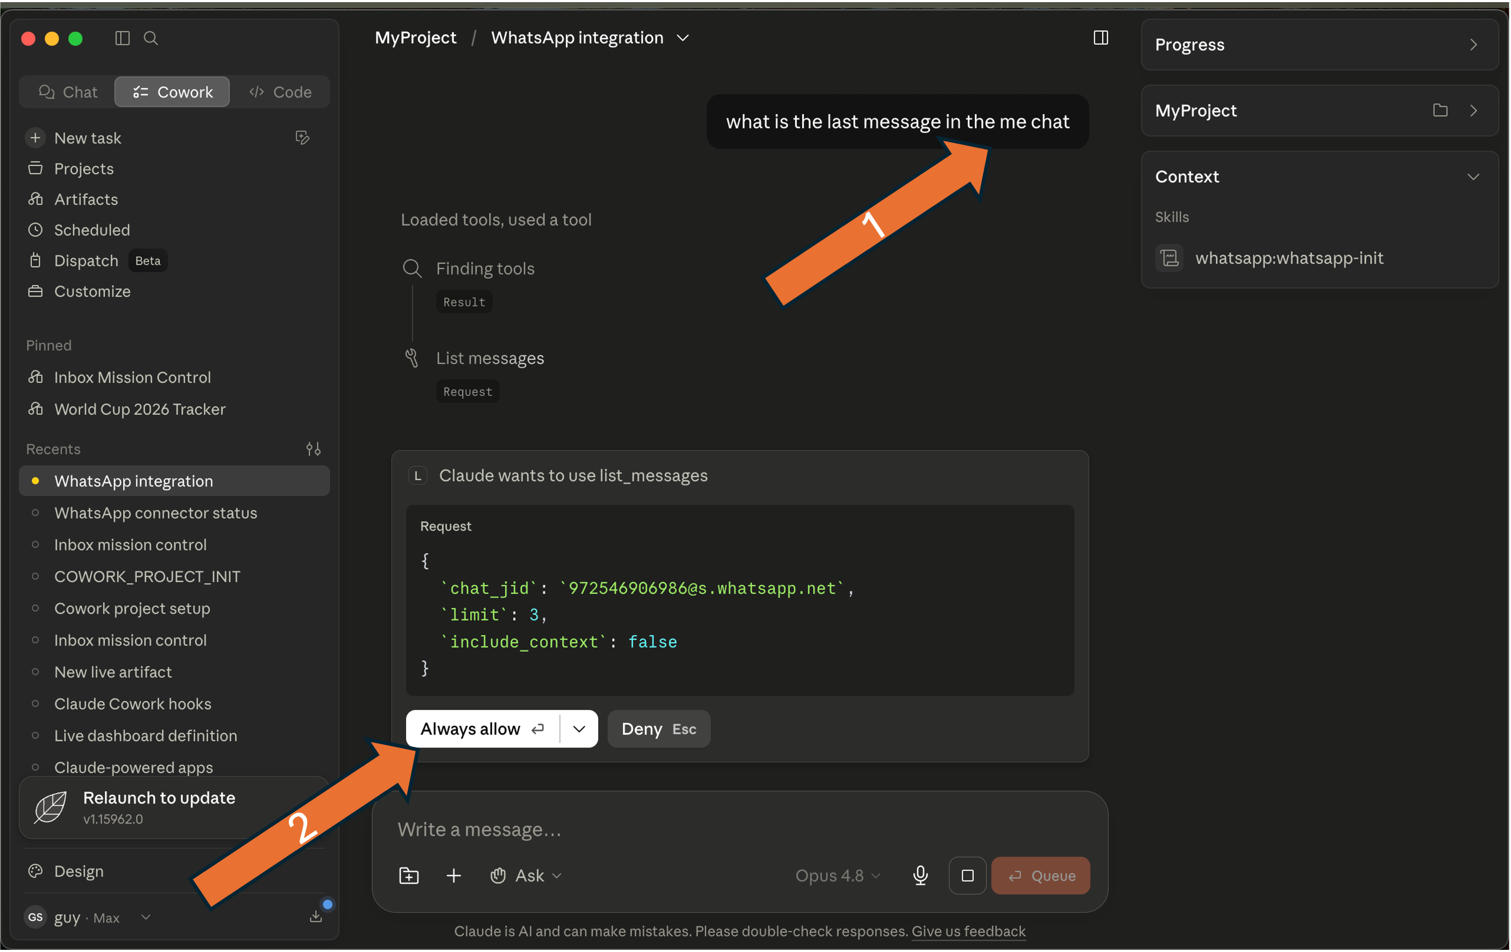1511x952 pixels.
Task: Open WhatsApp connector status task
Action: [x=155, y=512]
